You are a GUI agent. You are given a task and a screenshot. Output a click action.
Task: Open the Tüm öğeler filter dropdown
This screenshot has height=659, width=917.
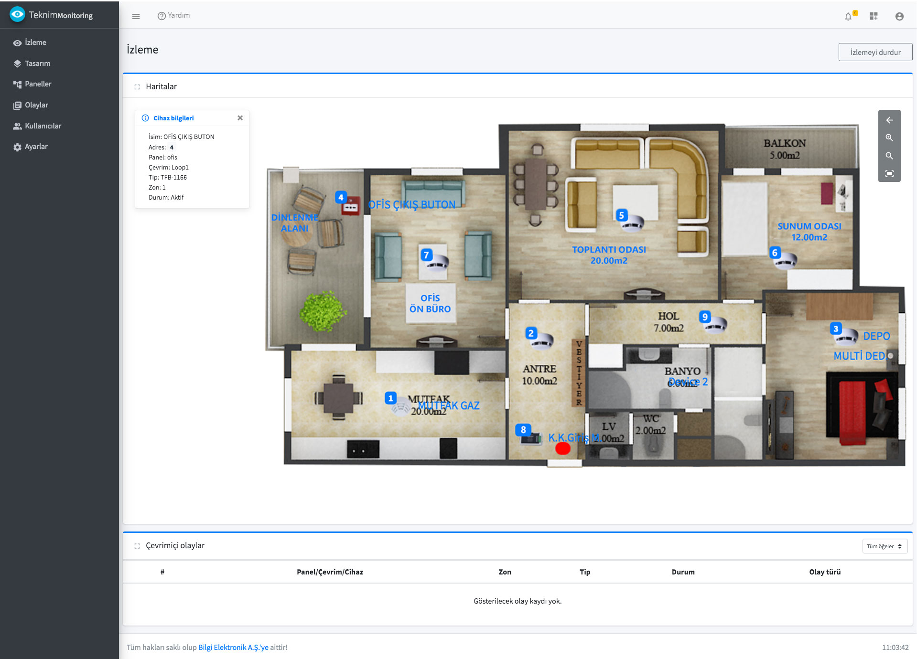pos(885,546)
